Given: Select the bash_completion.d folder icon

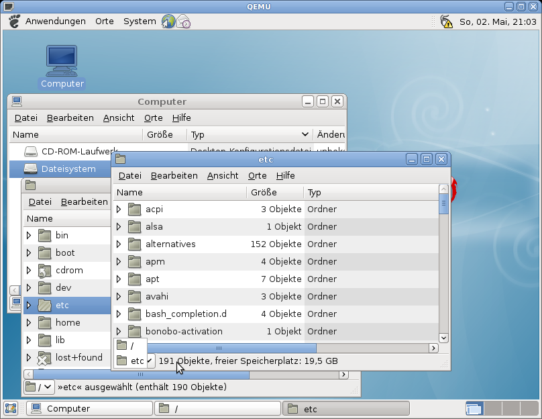Looking at the screenshot, I should coord(134,314).
